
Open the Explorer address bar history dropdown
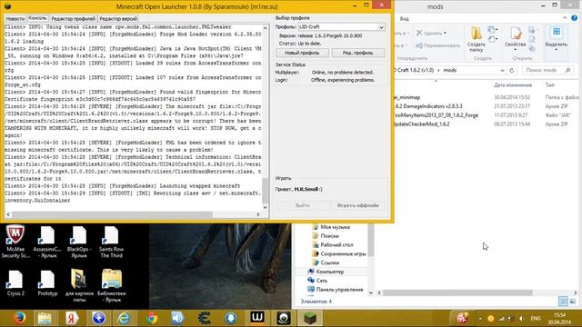point(502,70)
